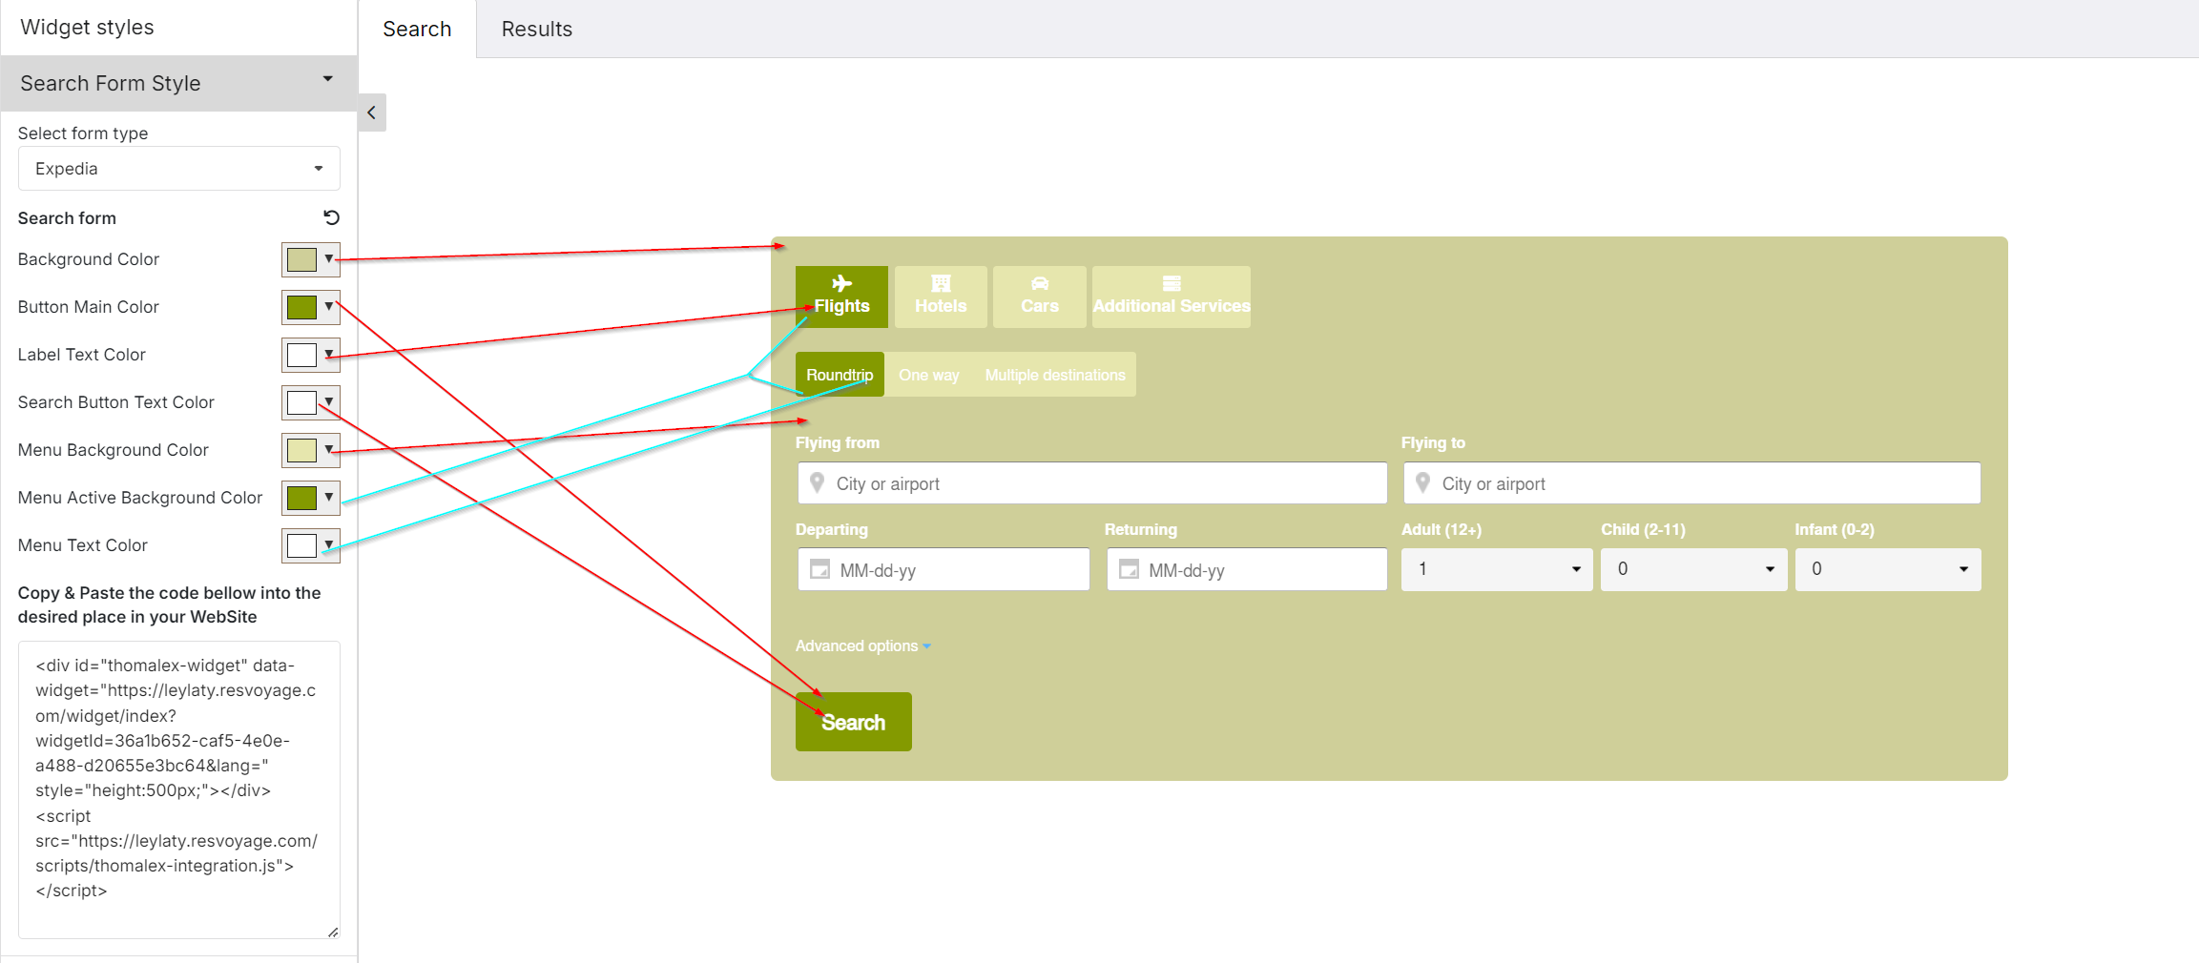The height and width of the screenshot is (963, 2199).
Task: Open the Infant (0-2) passenger dropdown
Action: pyautogui.click(x=1888, y=569)
